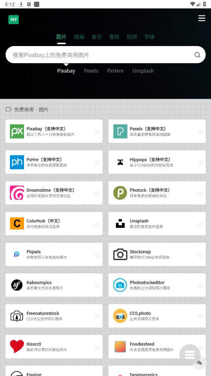This screenshot has height=376, width=211.
Task: Tap the Wi-Fi status bar icon
Action: (x=192, y=4)
